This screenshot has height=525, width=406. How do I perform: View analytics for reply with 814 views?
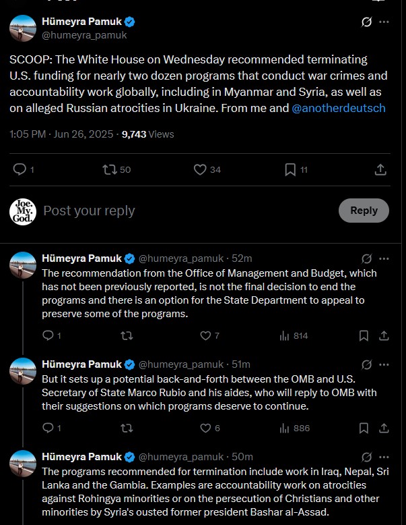(x=284, y=335)
